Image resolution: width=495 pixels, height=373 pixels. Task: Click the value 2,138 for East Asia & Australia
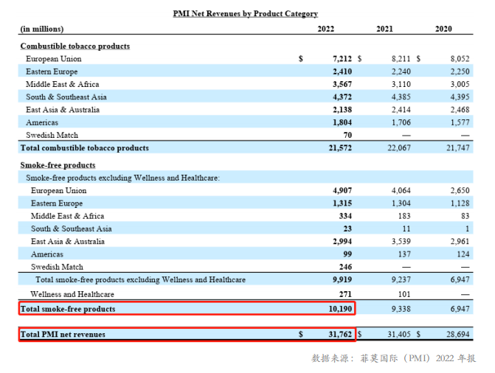[x=342, y=110]
